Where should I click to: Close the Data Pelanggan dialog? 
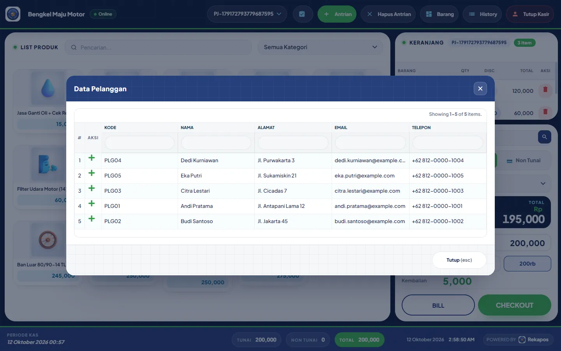480,89
